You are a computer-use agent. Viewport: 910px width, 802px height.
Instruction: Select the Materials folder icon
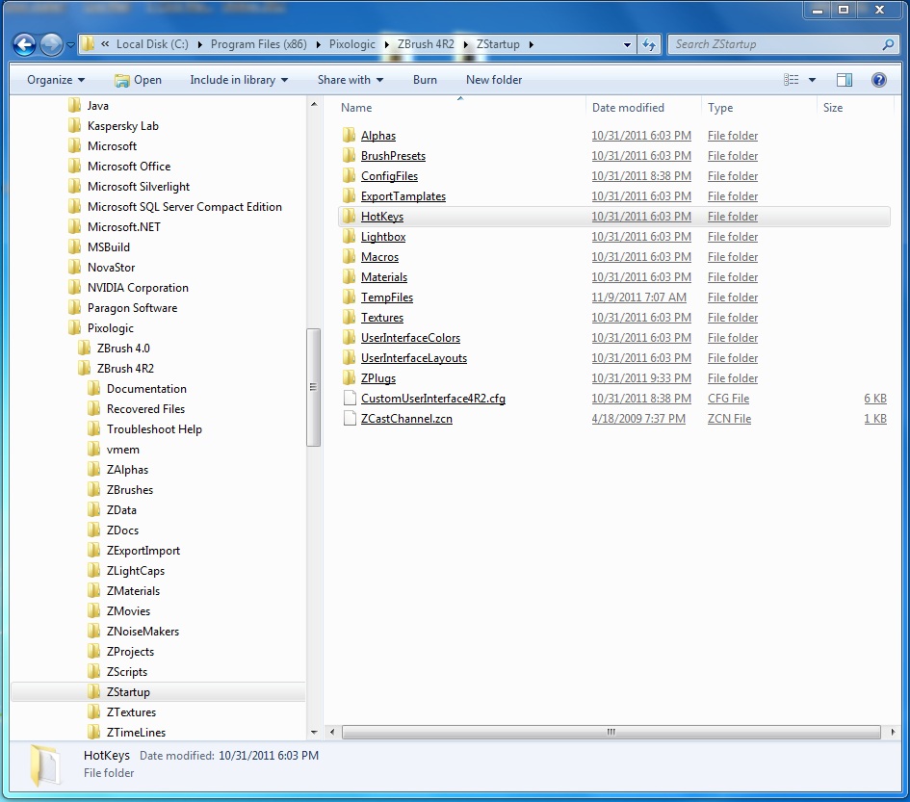click(x=349, y=277)
